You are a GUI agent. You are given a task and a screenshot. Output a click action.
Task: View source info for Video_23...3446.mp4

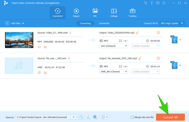click(70, 33)
